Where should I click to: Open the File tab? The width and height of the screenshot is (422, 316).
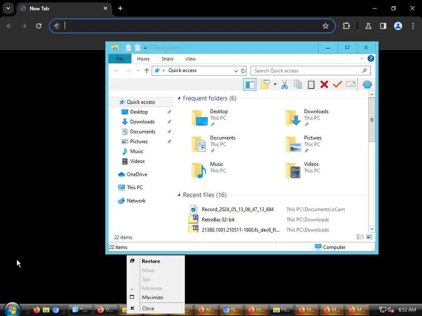point(120,58)
